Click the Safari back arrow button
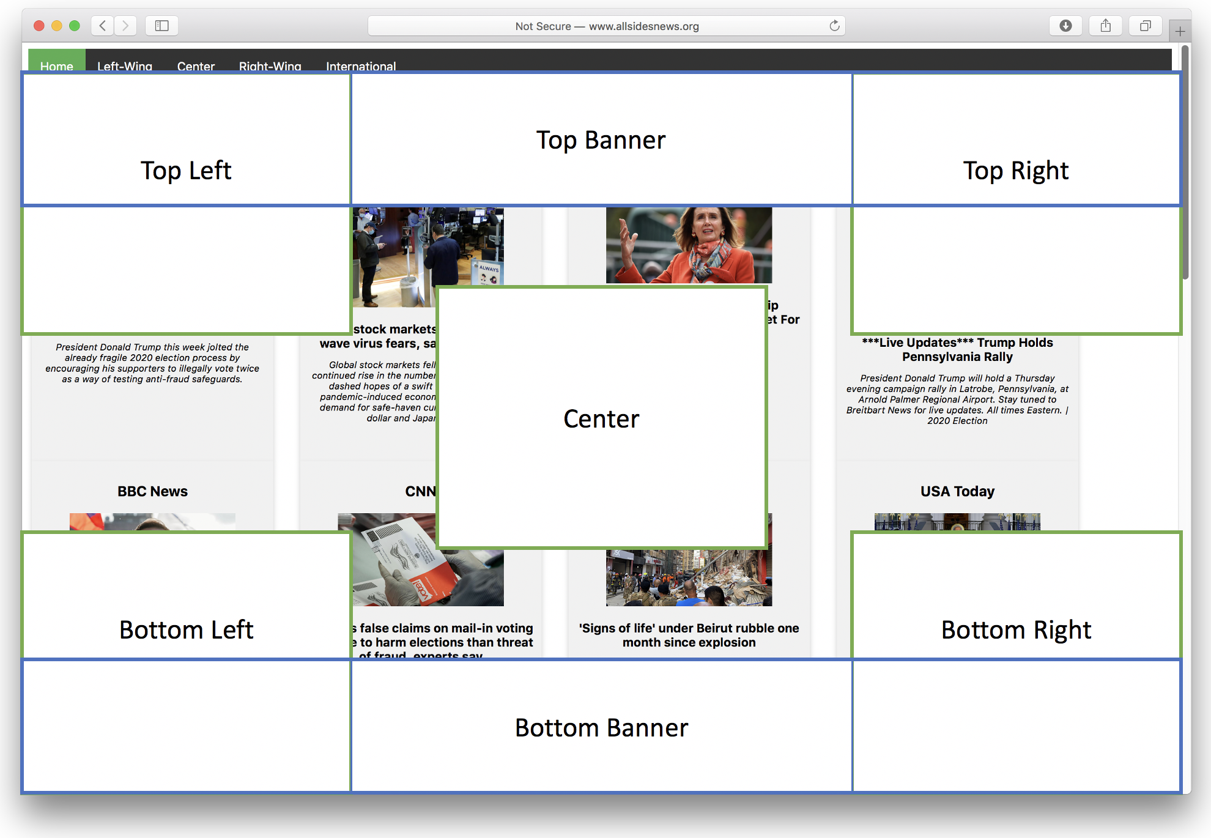Image resolution: width=1211 pixels, height=838 pixels. [x=103, y=26]
